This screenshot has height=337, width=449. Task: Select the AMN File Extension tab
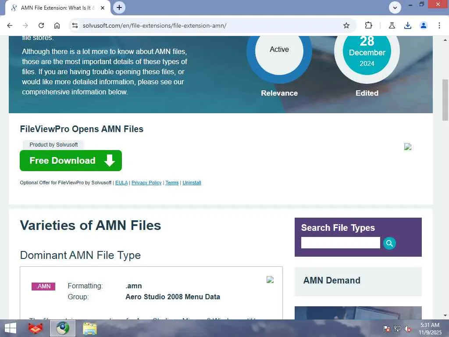57,8
